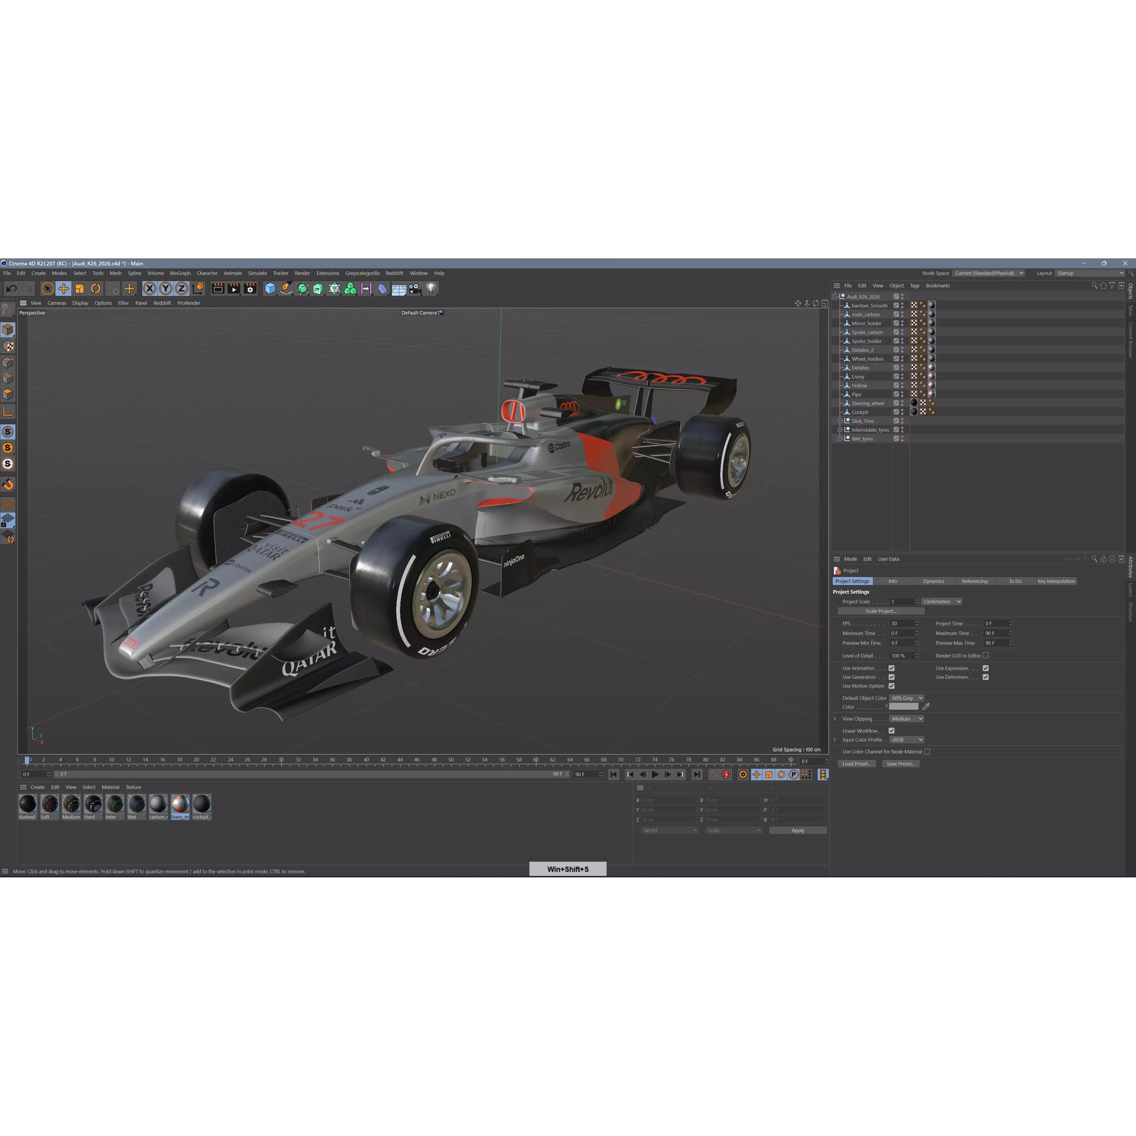The image size is (1136, 1136).
Task: Open the Render Settings icon
Action: coord(249,289)
